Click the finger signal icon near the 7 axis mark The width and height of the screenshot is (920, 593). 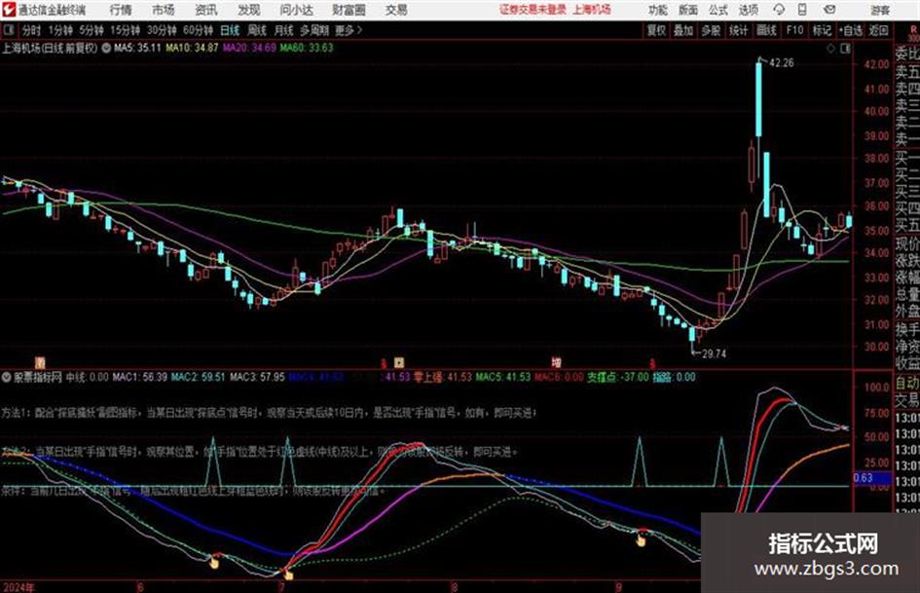pyautogui.click(x=288, y=574)
